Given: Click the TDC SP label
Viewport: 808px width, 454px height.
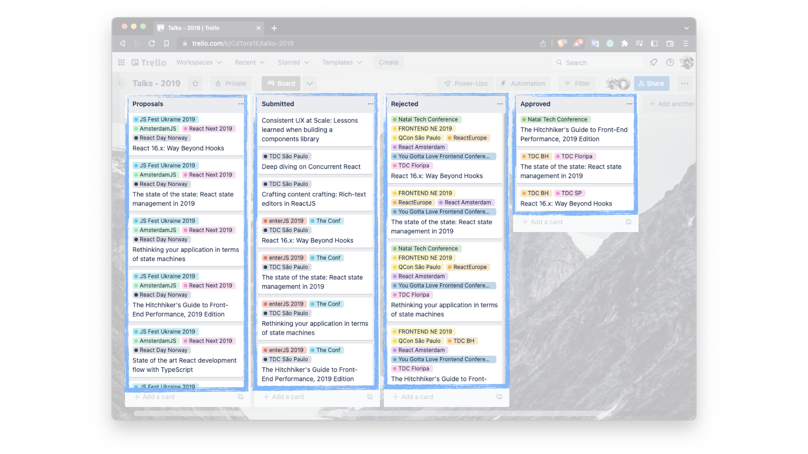Looking at the screenshot, I should tap(570, 193).
